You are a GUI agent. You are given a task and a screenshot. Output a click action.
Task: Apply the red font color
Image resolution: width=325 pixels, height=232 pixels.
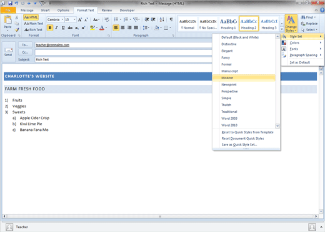tap(102, 27)
